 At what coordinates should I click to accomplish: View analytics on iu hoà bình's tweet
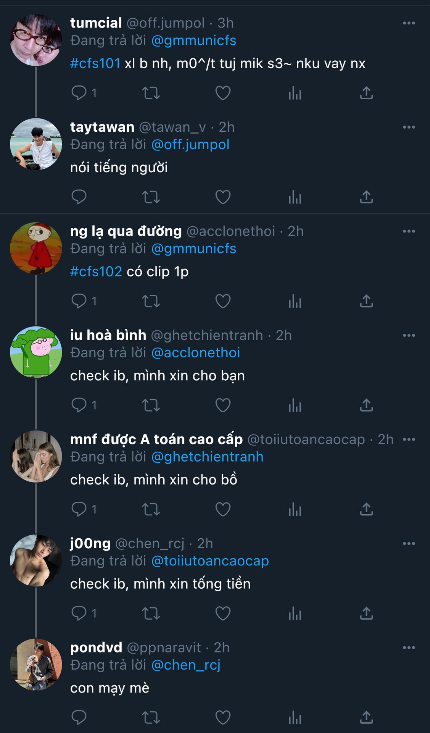point(295,405)
